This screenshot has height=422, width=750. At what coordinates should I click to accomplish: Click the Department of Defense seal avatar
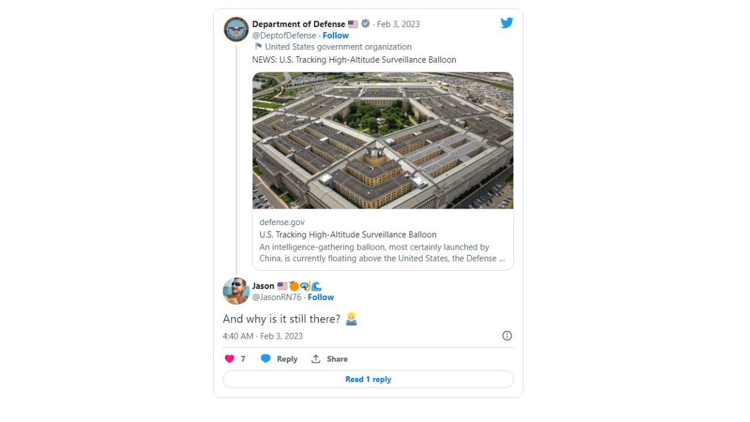click(x=236, y=29)
